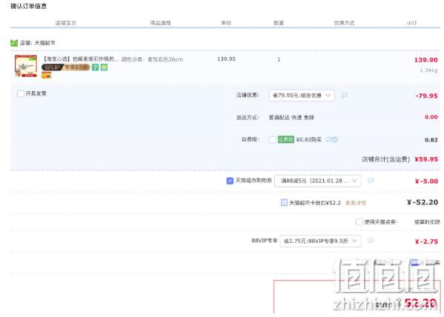Click the 优惠方式 column header
The image size is (444, 317).
(x=344, y=23)
